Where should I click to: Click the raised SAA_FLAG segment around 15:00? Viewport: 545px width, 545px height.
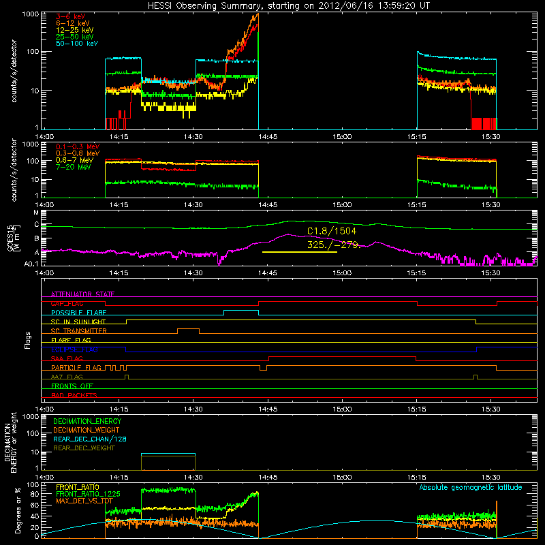point(343,357)
